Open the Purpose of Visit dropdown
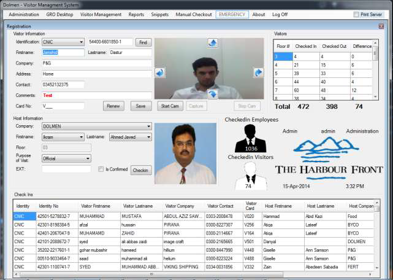Viewport: 393px width, 280px height. pos(66,158)
